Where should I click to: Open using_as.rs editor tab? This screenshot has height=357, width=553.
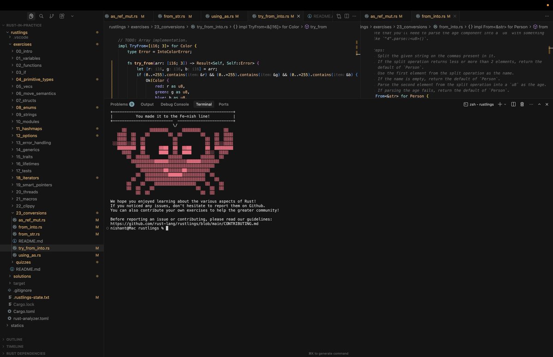click(225, 17)
